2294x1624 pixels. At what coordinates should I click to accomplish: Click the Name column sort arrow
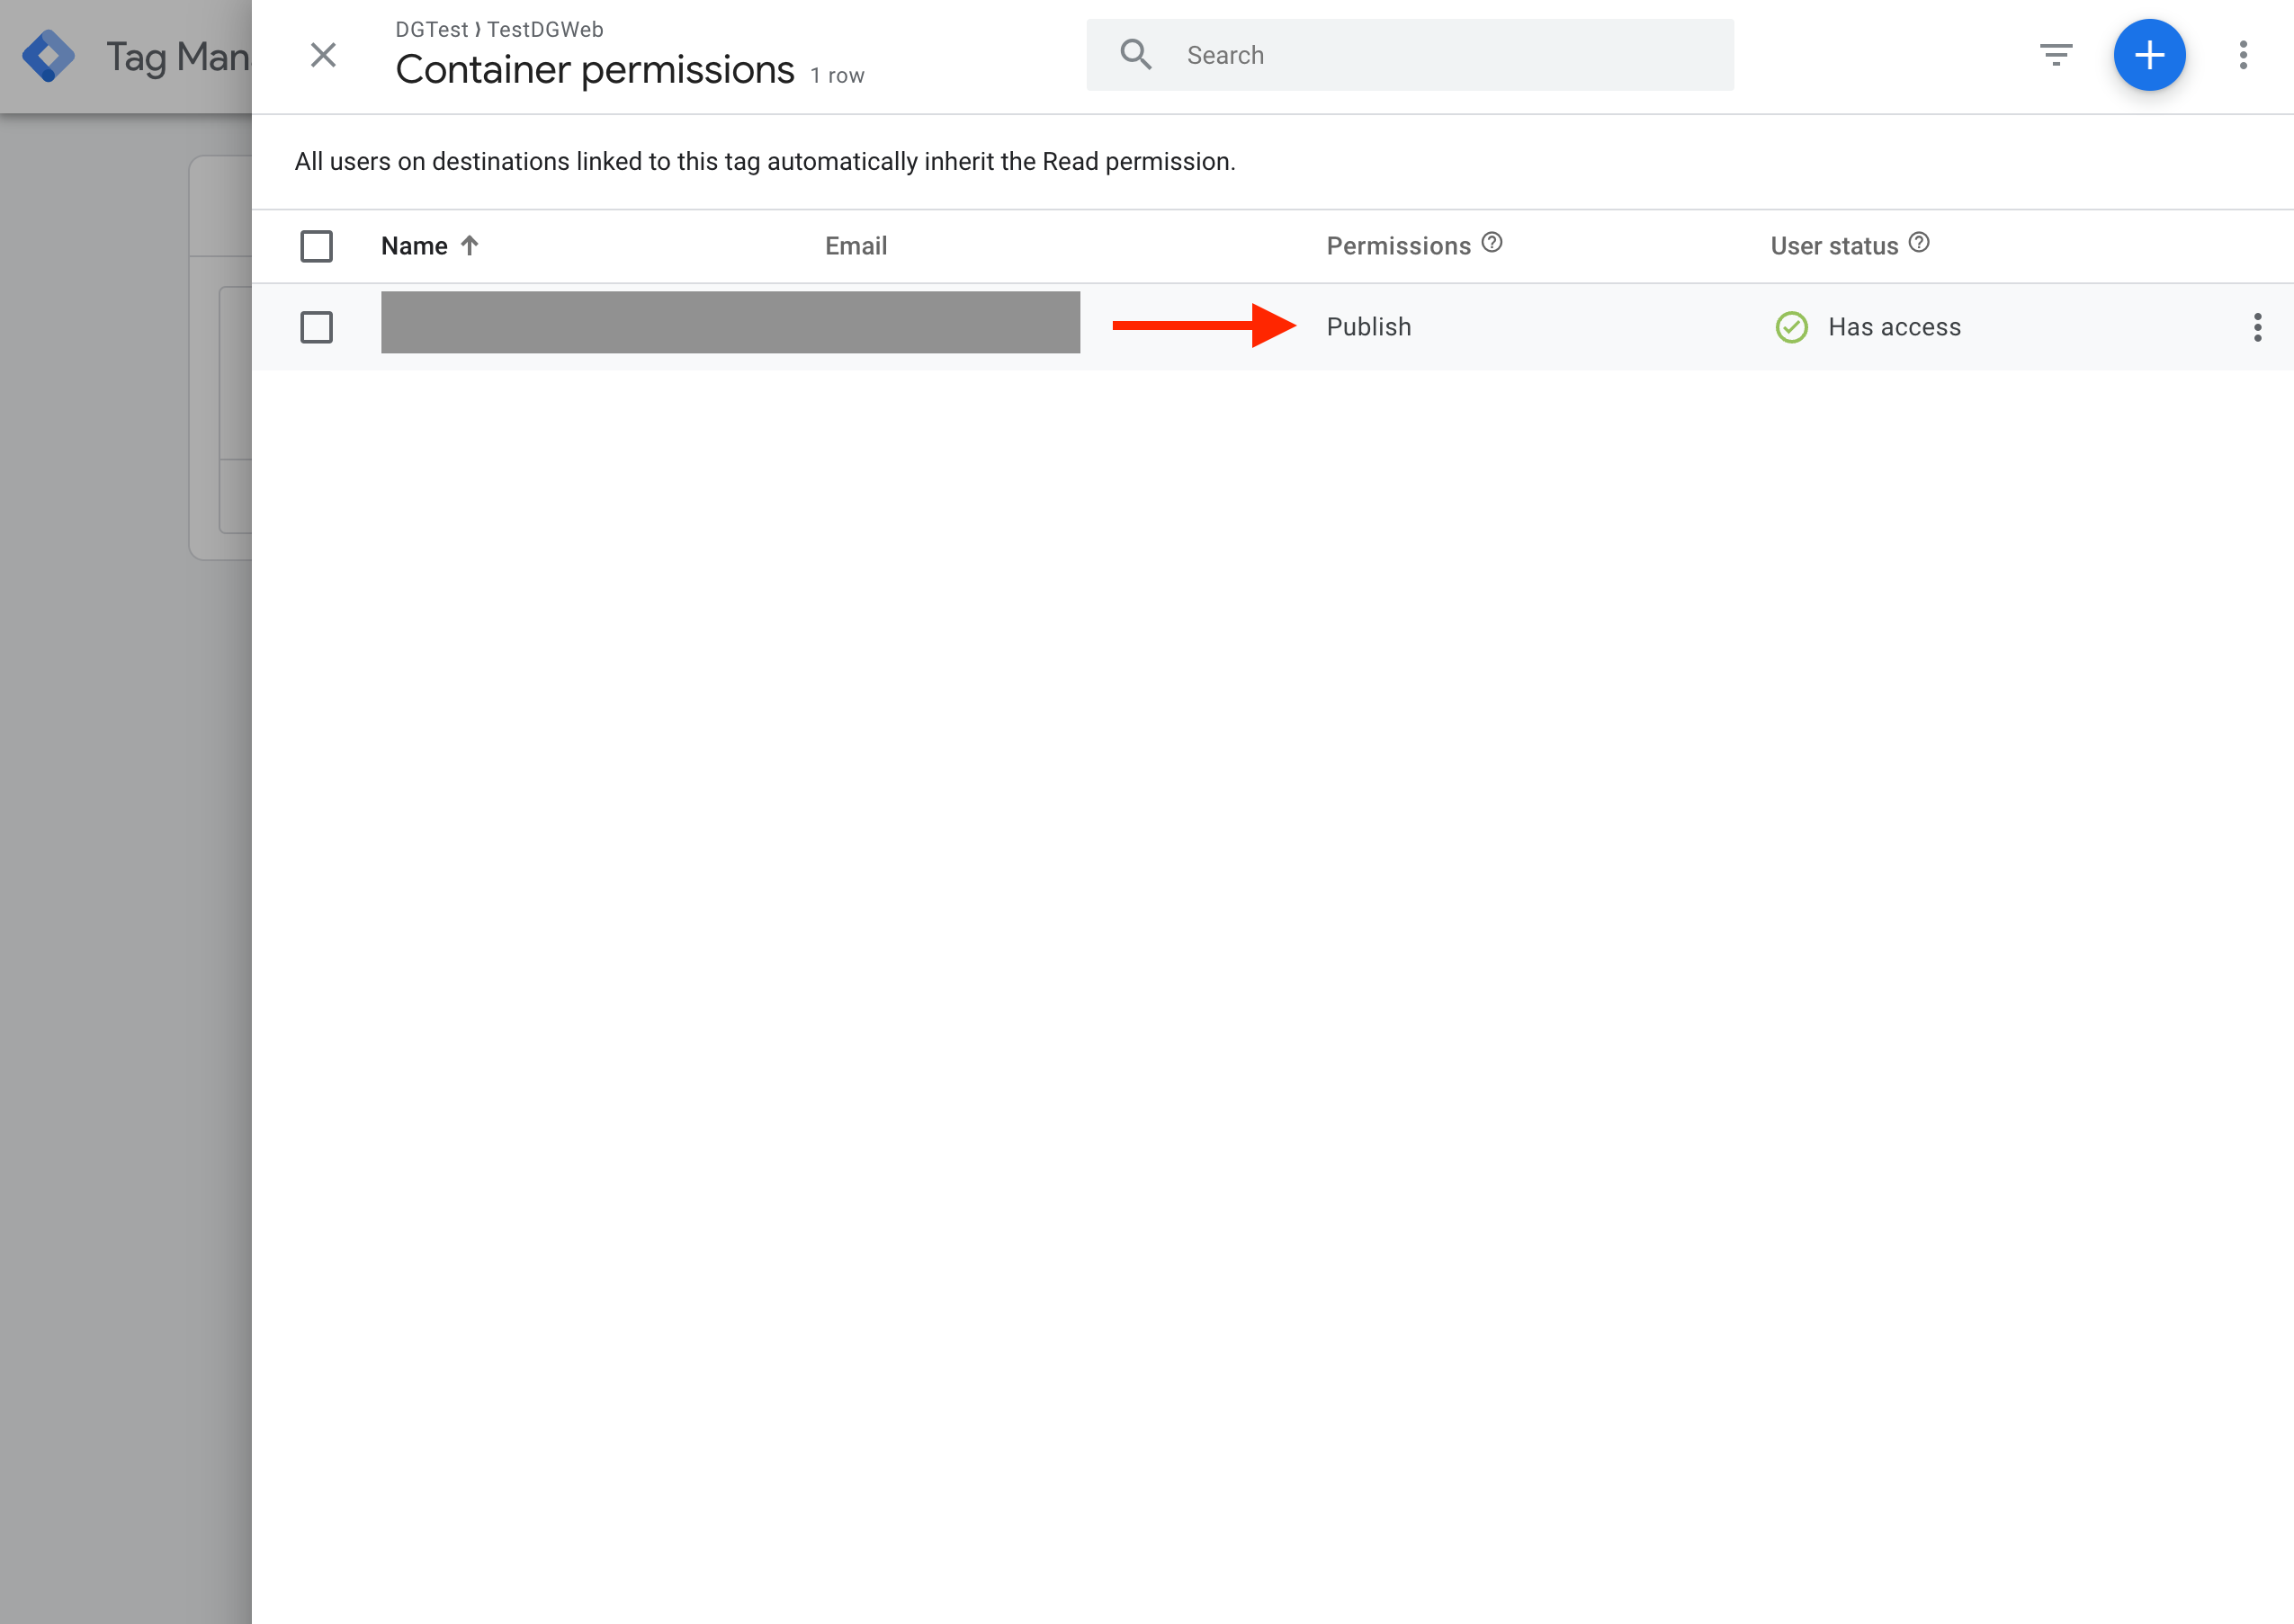pyautogui.click(x=470, y=245)
